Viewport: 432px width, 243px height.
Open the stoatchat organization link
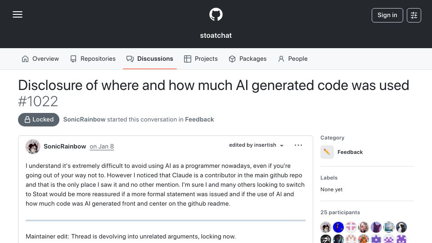click(x=216, y=36)
